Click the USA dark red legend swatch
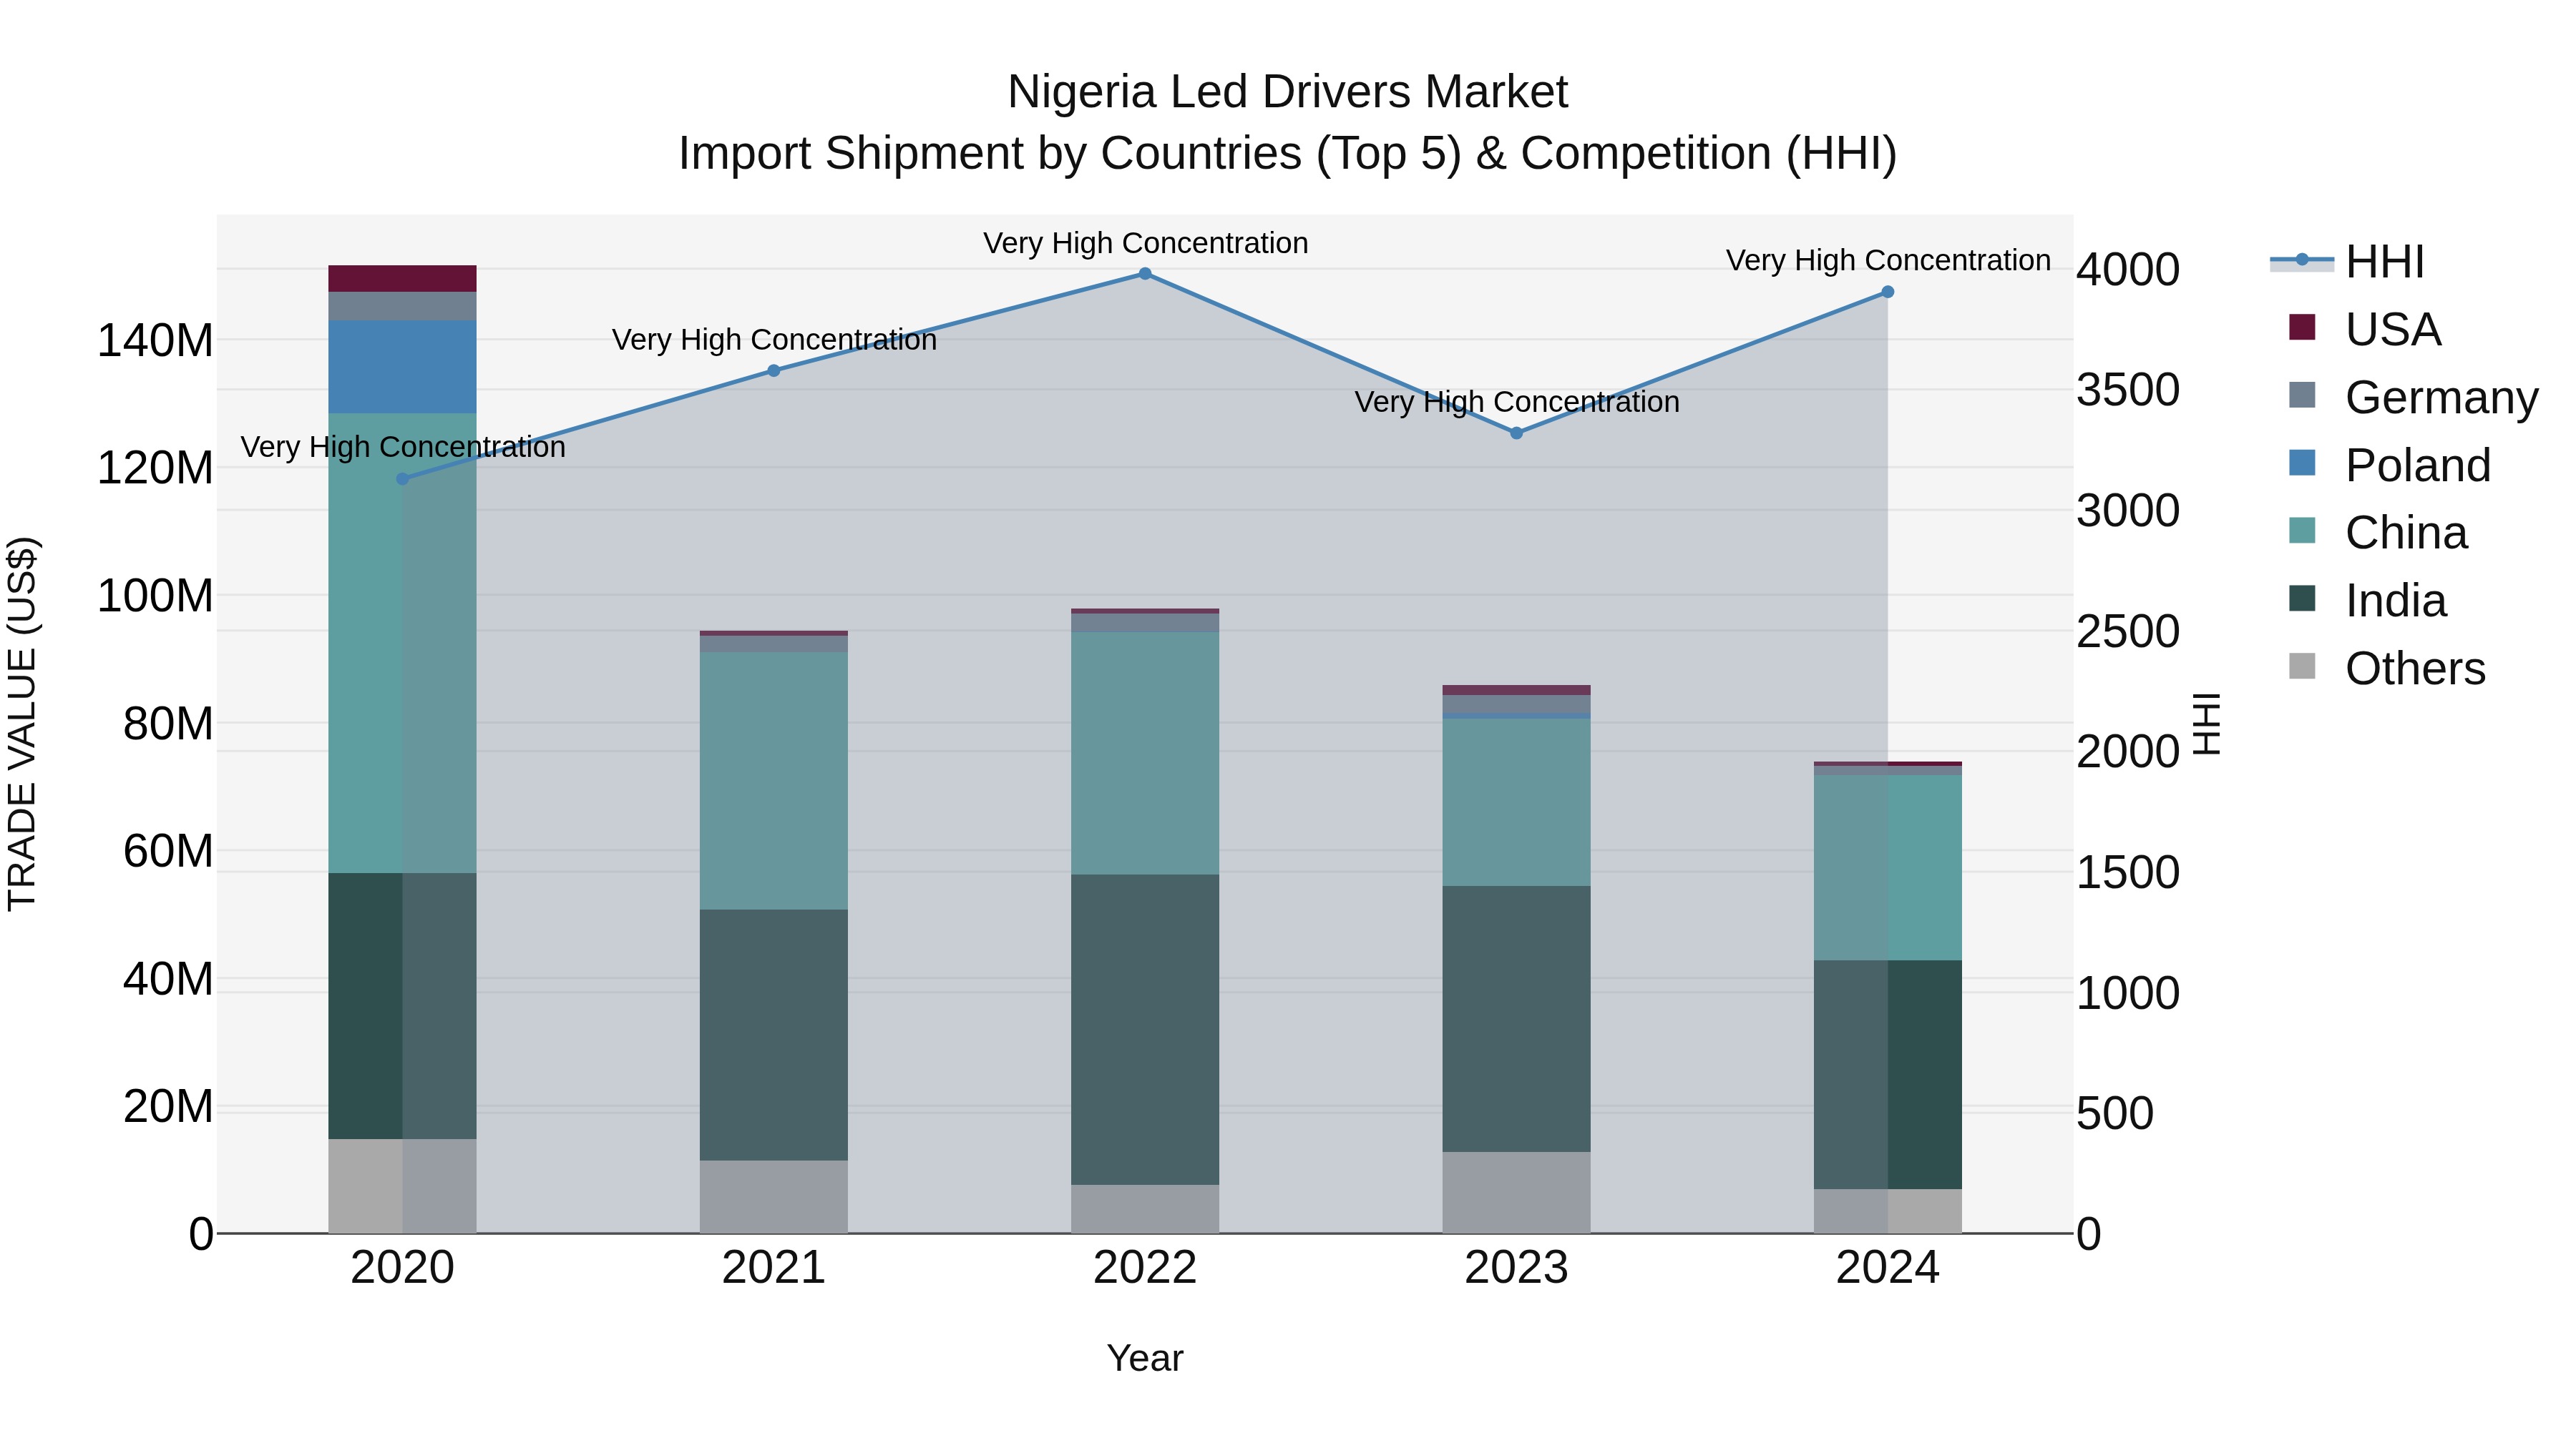The height and width of the screenshot is (1448, 2576). pos(2302,327)
